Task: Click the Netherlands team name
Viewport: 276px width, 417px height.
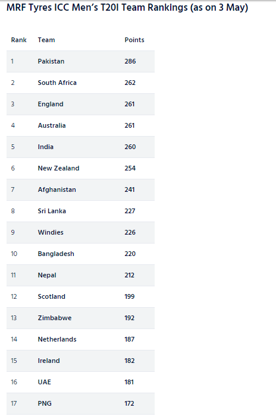Action: point(57,339)
